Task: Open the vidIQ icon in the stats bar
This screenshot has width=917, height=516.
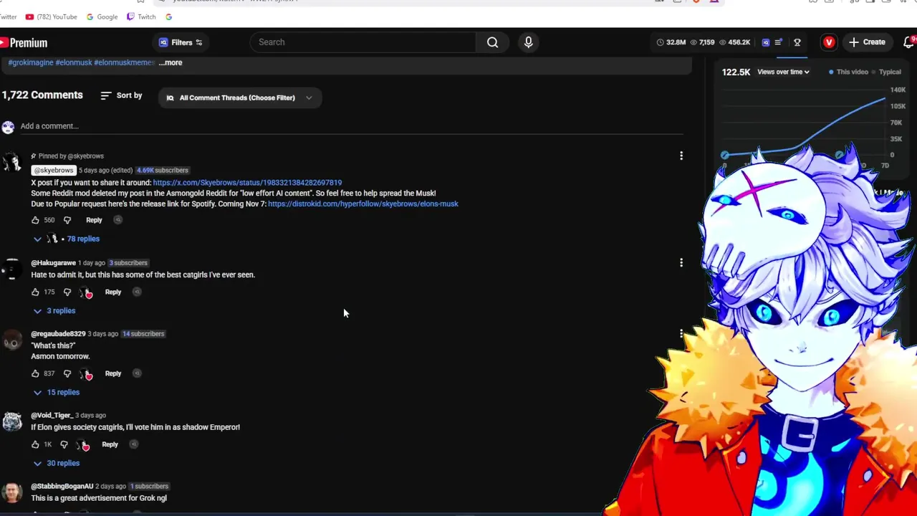Action: (x=765, y=42)
